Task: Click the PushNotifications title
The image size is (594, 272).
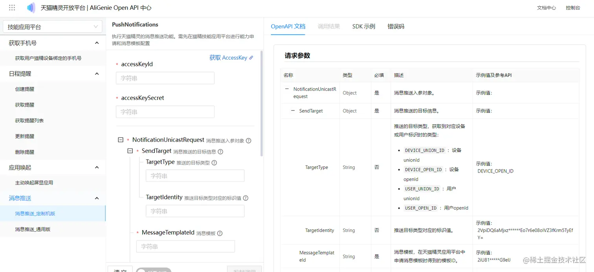Action: 135,24
